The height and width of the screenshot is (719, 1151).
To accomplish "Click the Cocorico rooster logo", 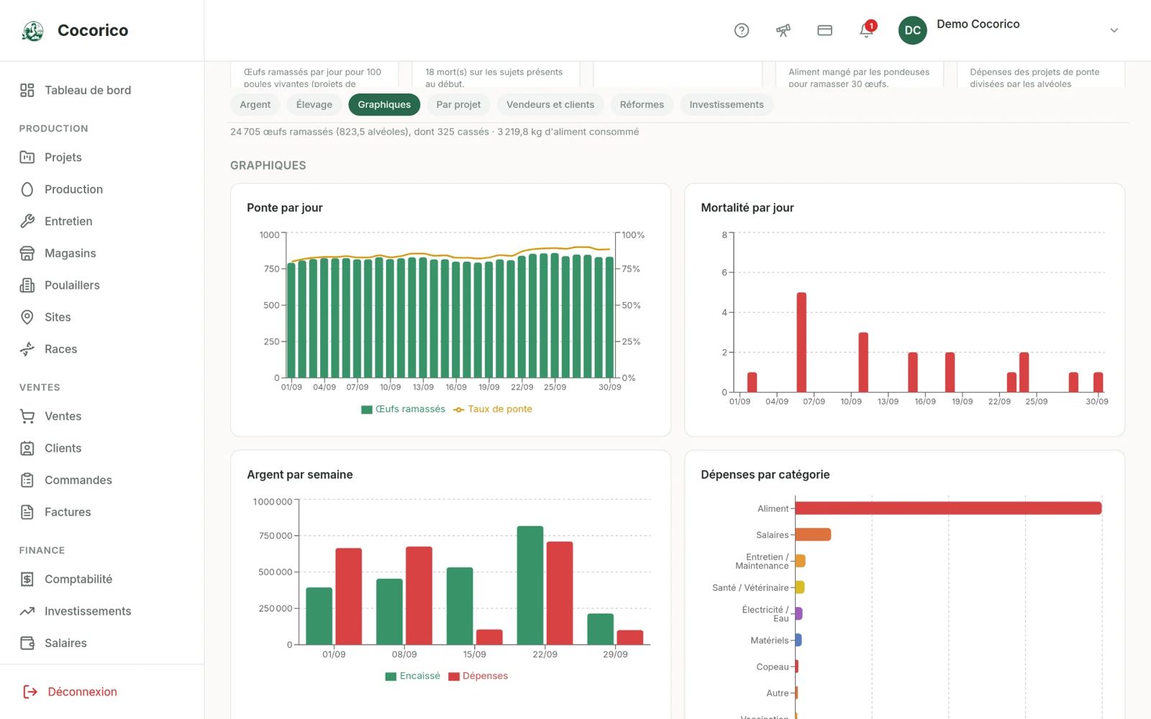I will pos(32,31).
